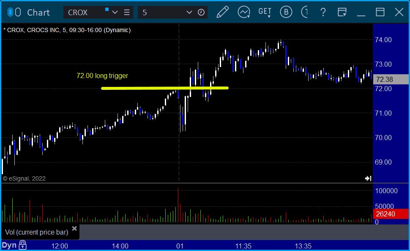Click the 14:00 time axis label
Screen dimensions: 410x251
pyautogui.click(x=120, y=246)
